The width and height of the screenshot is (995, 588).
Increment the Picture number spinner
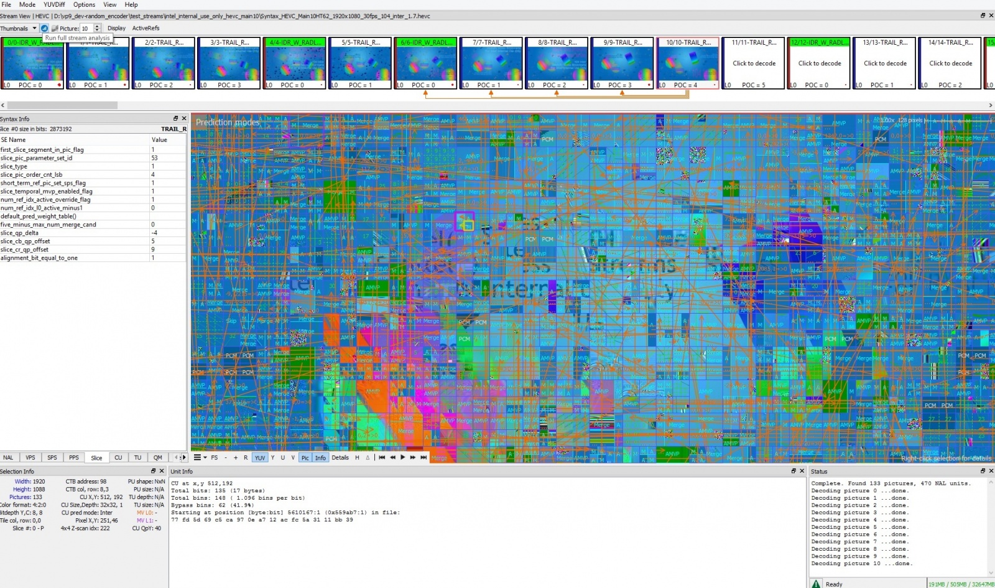tap(97, 26)
